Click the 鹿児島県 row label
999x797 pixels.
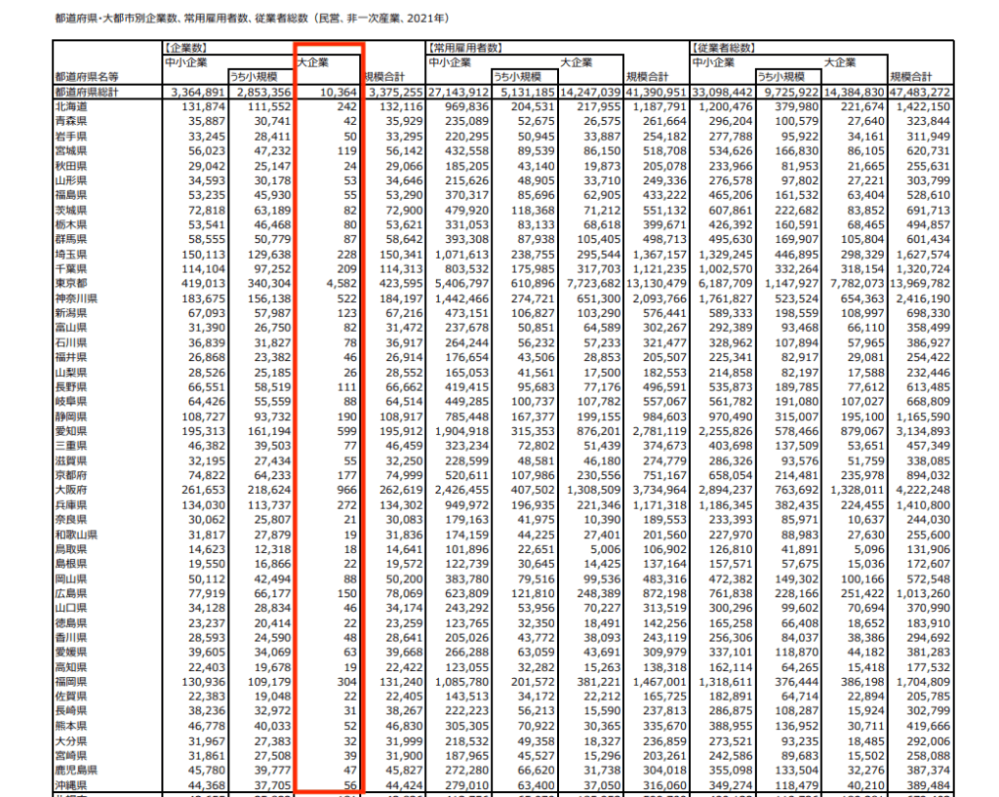(x=76, y=771)
